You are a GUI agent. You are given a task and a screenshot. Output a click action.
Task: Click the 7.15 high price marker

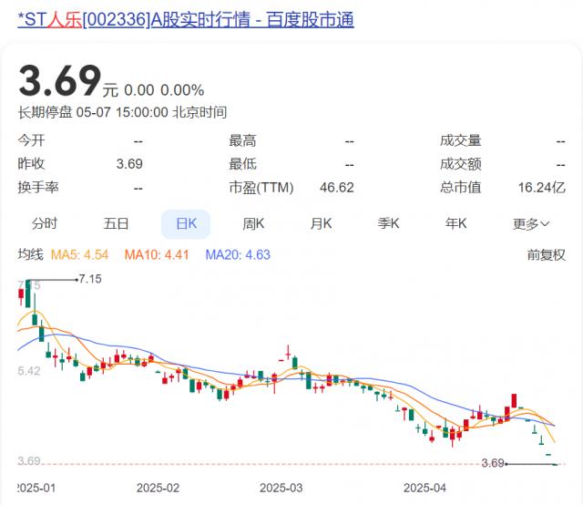tap(90, 279)
